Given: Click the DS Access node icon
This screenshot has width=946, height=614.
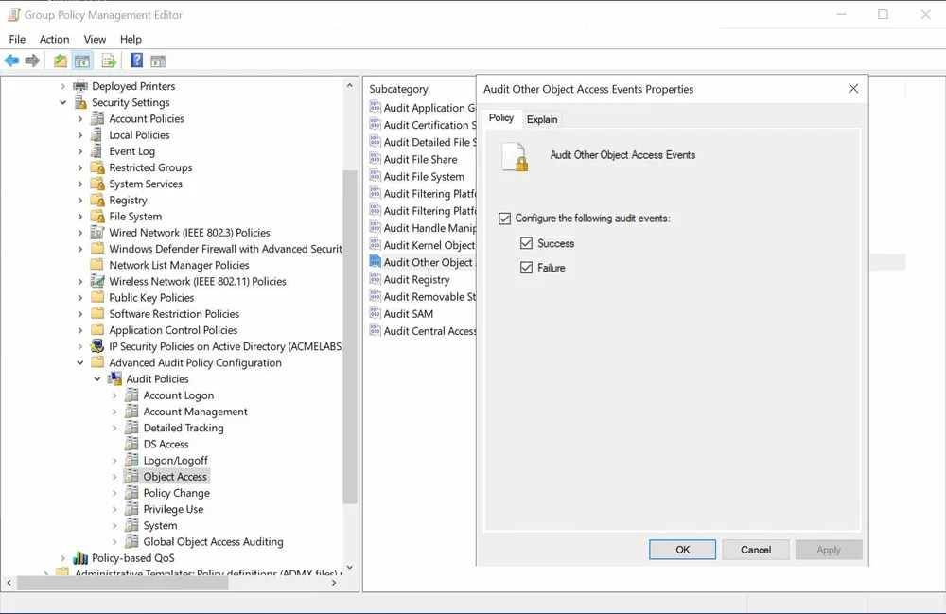Looking at the screenshot, I should [x=131, y=444].
